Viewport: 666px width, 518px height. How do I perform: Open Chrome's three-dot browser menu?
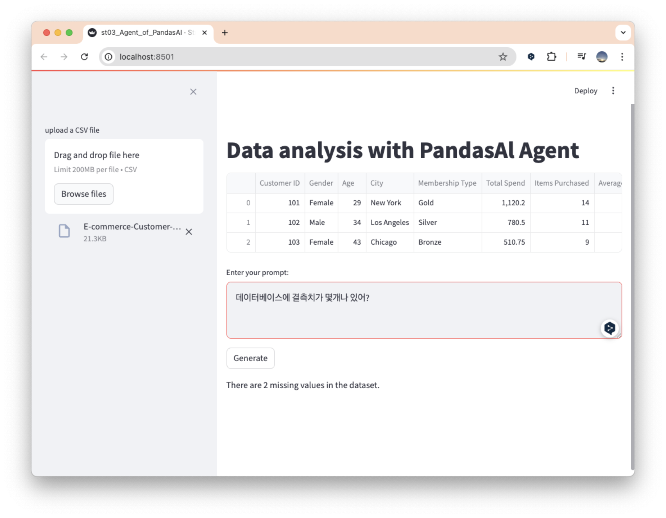622,57
